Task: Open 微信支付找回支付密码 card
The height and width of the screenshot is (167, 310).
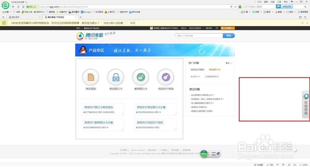Action: (x=155, y=125)
